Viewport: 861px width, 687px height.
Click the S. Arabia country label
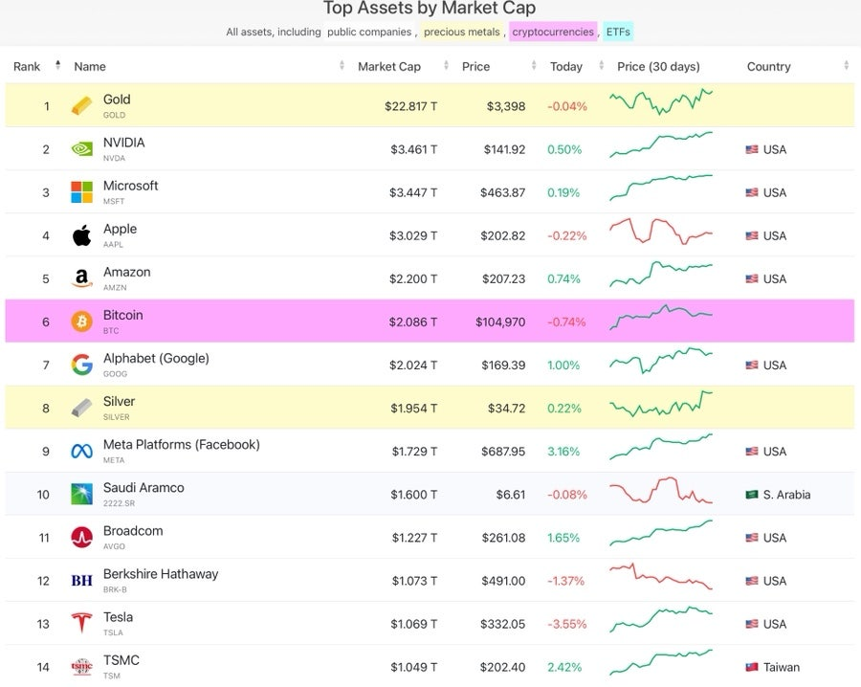click(x=786, y=495)
